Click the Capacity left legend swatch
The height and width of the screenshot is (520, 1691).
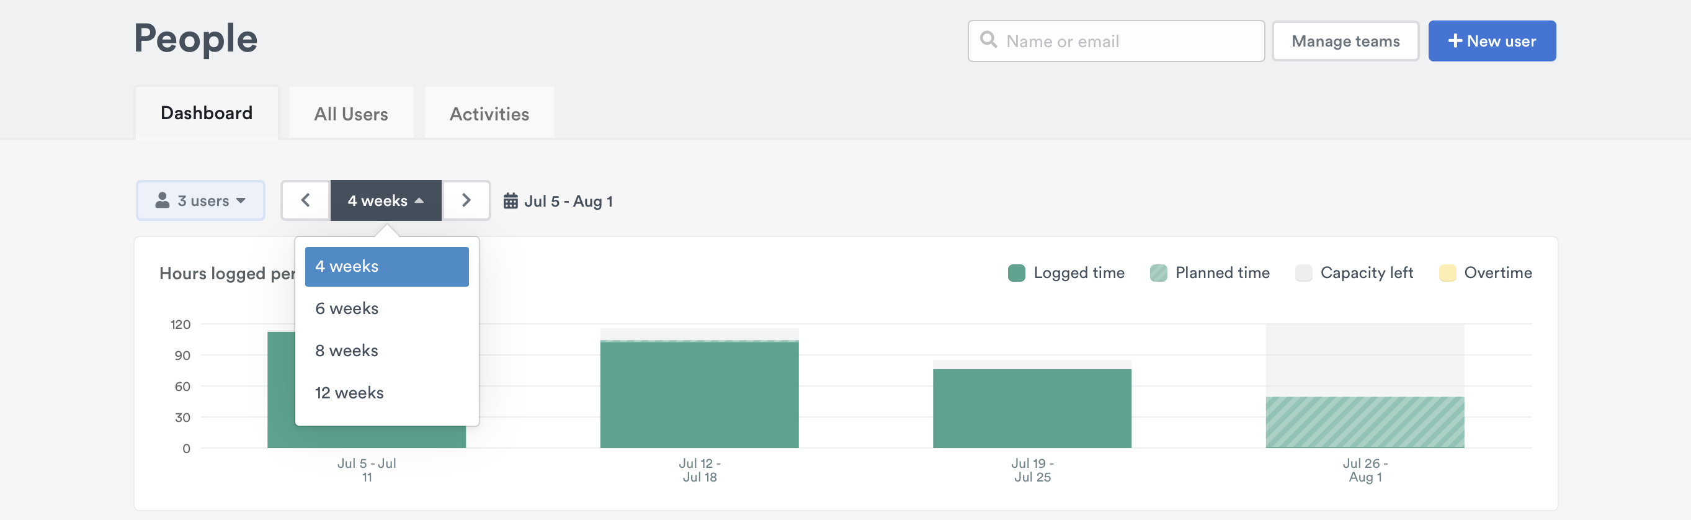(x=1303, y=273)
